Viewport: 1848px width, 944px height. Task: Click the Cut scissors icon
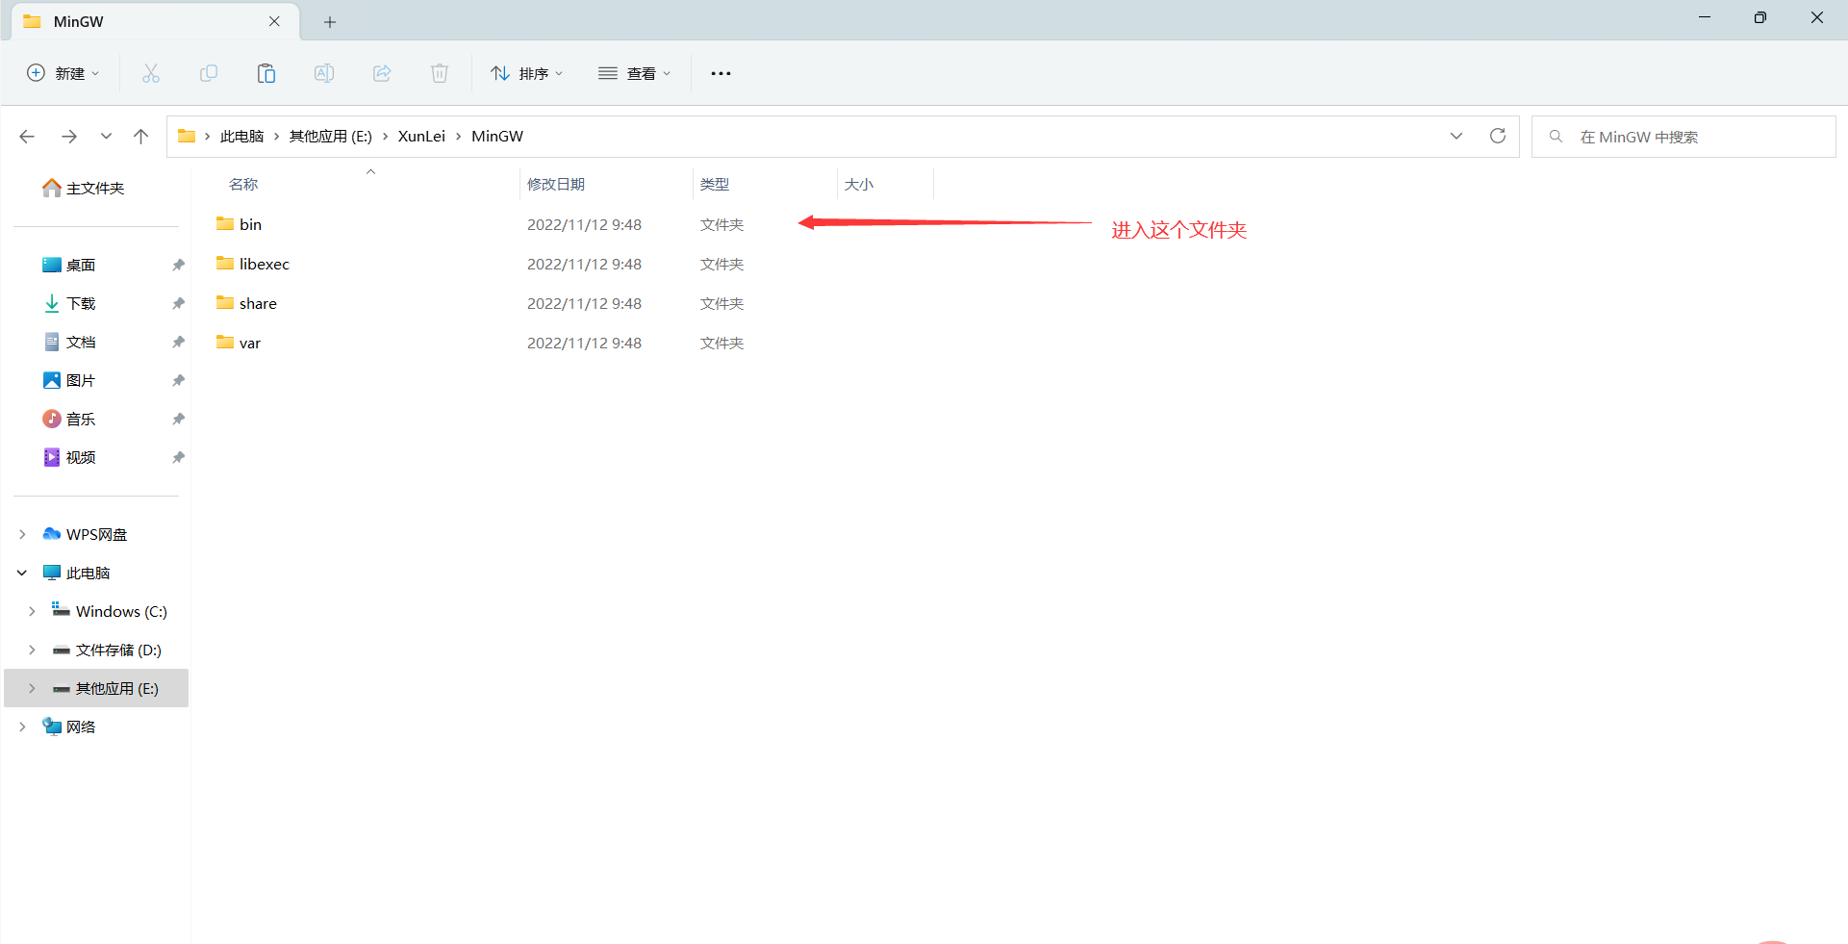point(151,73)
